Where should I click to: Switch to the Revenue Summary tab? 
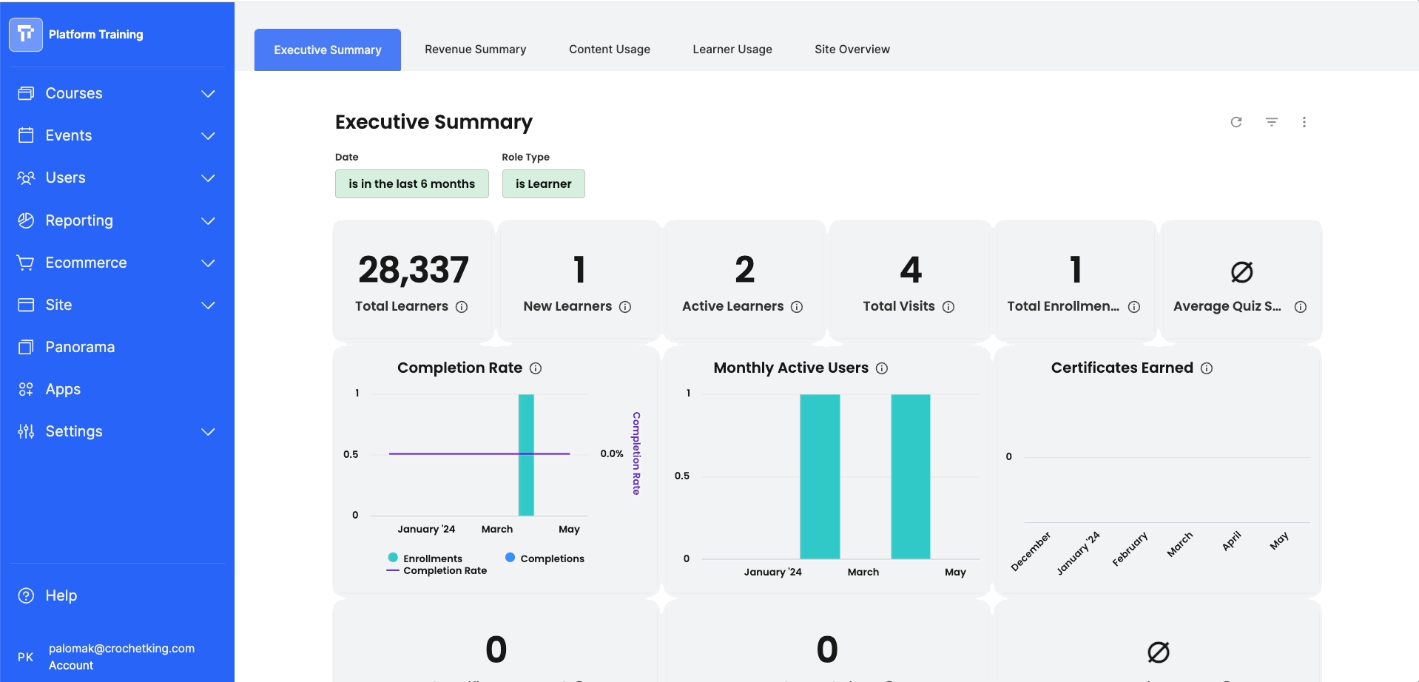click(475, 50)
